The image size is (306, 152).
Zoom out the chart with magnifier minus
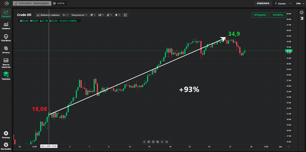click(148, 142)
